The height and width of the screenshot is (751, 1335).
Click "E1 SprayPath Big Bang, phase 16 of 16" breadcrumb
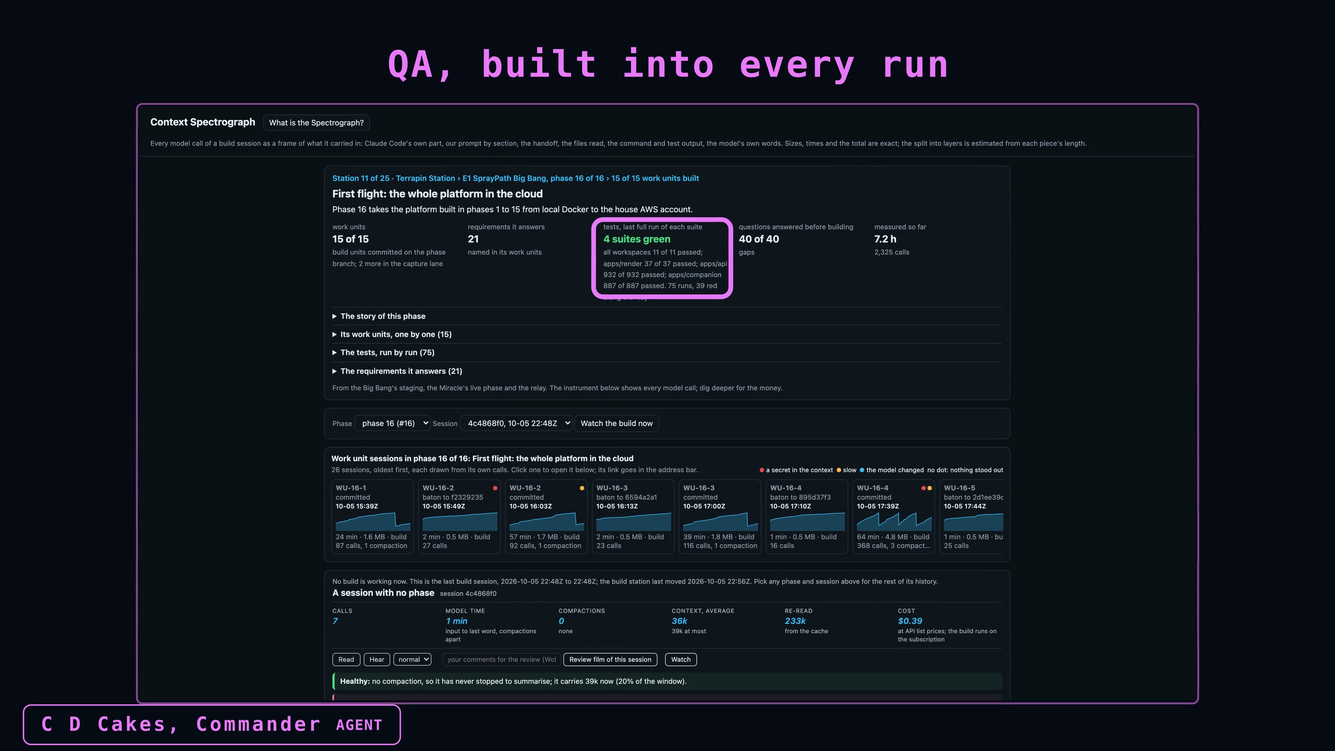click(533, 178)
